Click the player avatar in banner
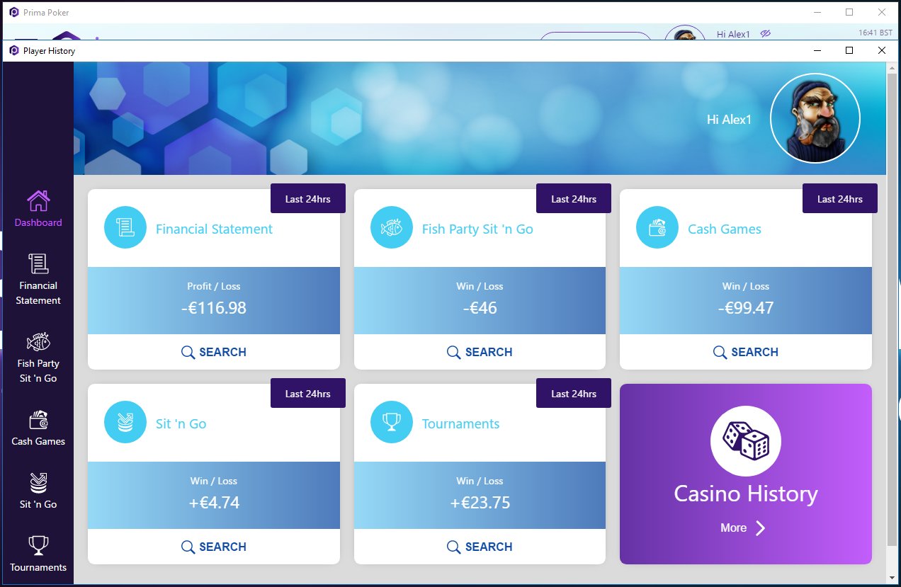Image resolution: width=901 pixels, height=587 pixels. click(815, 118)
